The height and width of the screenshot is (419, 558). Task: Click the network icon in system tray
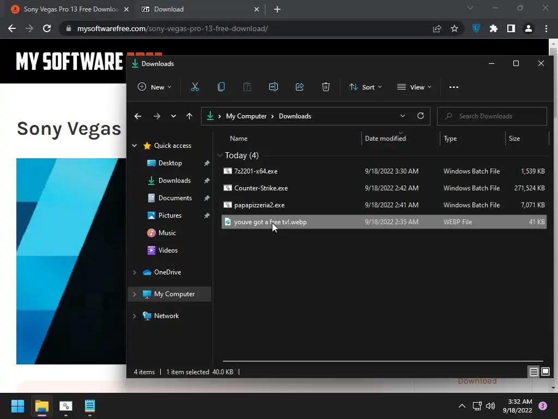tap(477, 406)
